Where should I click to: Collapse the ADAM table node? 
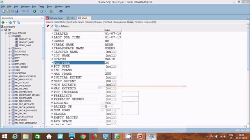(x=9, y=36)
